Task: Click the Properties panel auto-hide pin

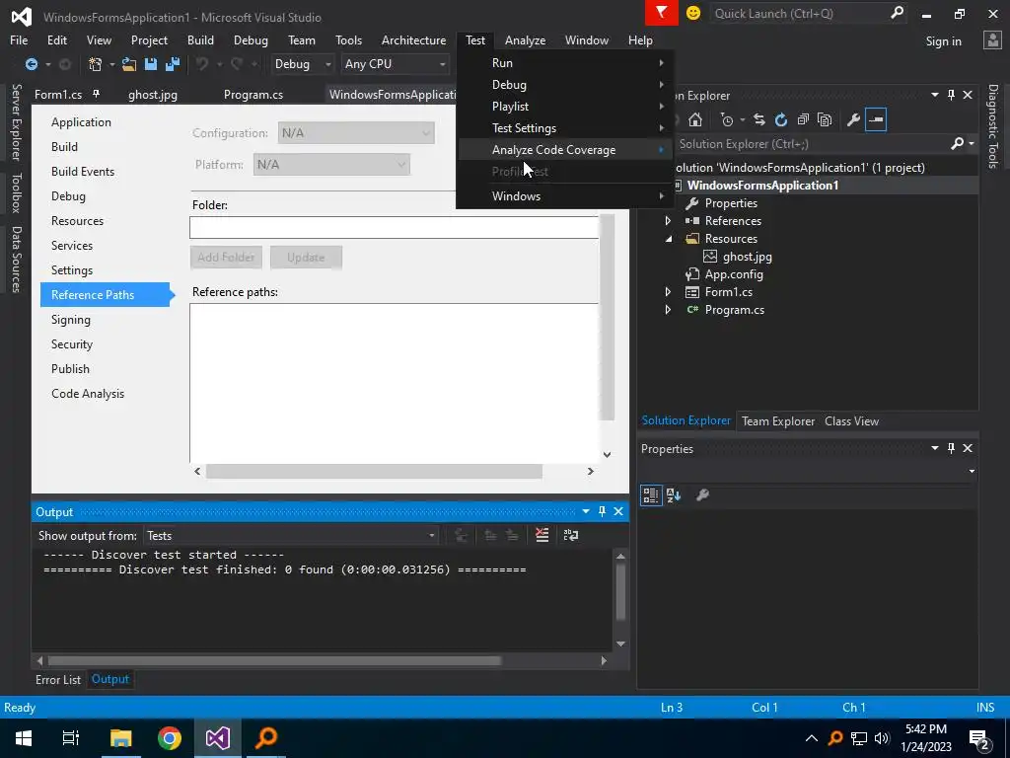Action: [x=952, y=448]
